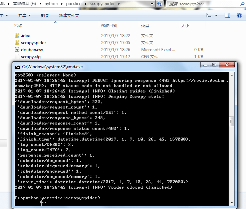Click the change view icon
The image size is (246, 209).
point(209,15)
